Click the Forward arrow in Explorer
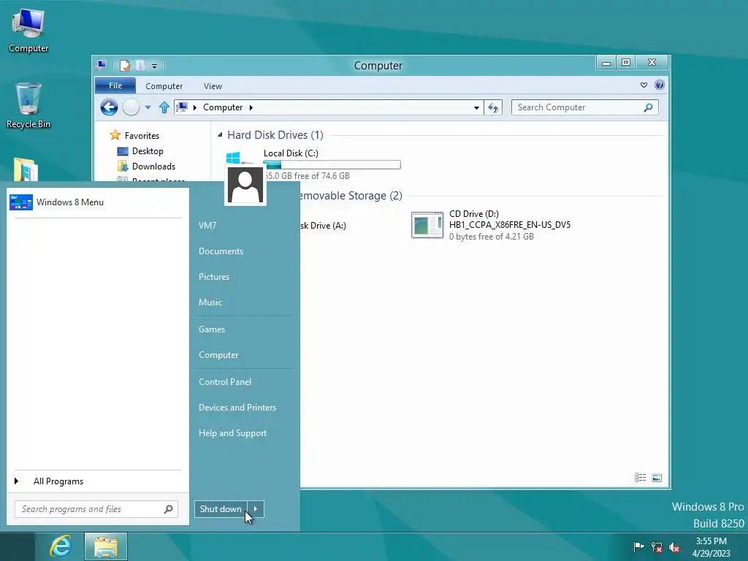The width and height of the screenshot is (748, 561). pyautogui.click(x=131, y=107)
